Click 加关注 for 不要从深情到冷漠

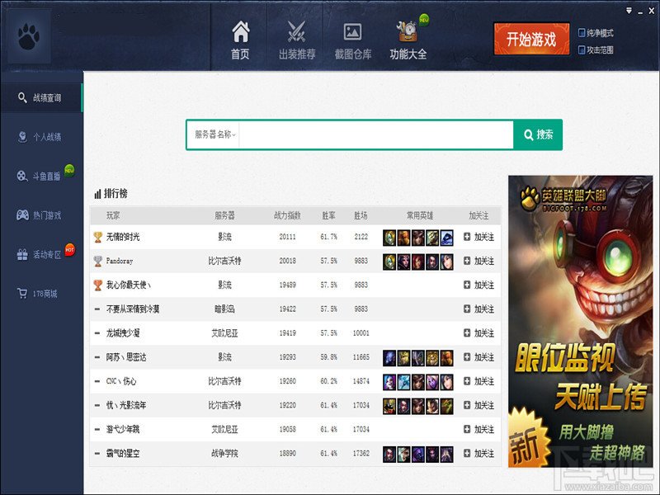click(478, 309)
